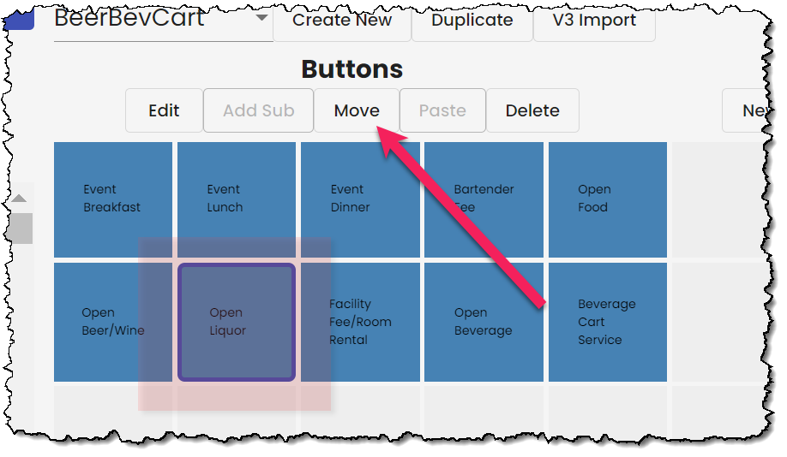The height and width of the screenshot is (457, 787).
Task: Click the scrollbar up arrow
Action: point(19,199)
